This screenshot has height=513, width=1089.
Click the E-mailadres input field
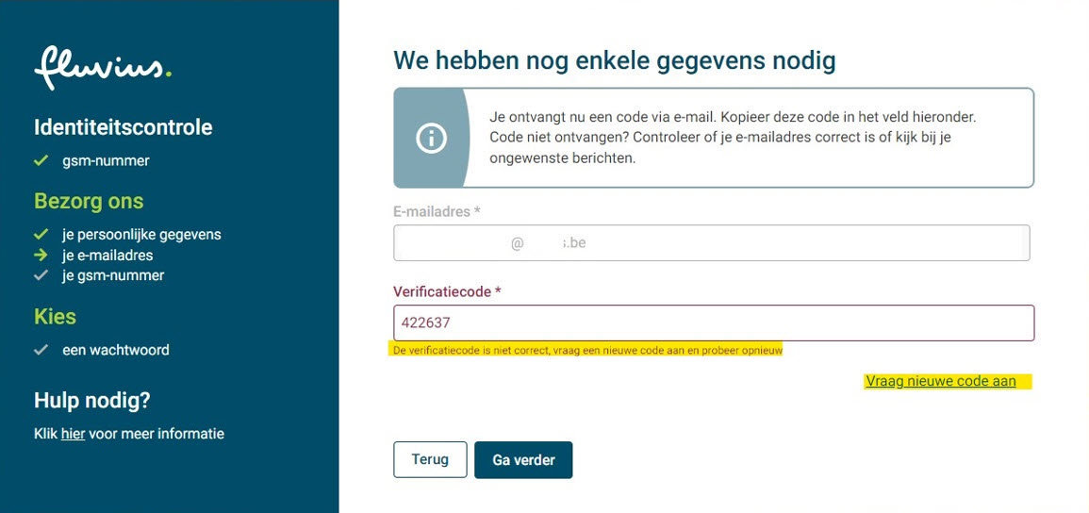click(711, 243)
